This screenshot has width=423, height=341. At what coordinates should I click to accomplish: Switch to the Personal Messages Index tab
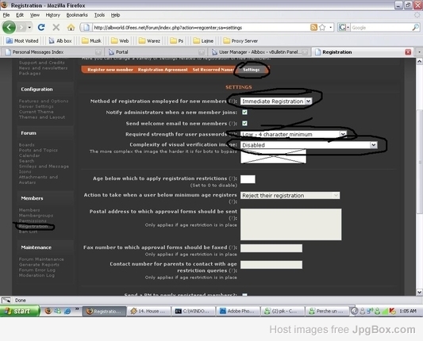(52, 52)
